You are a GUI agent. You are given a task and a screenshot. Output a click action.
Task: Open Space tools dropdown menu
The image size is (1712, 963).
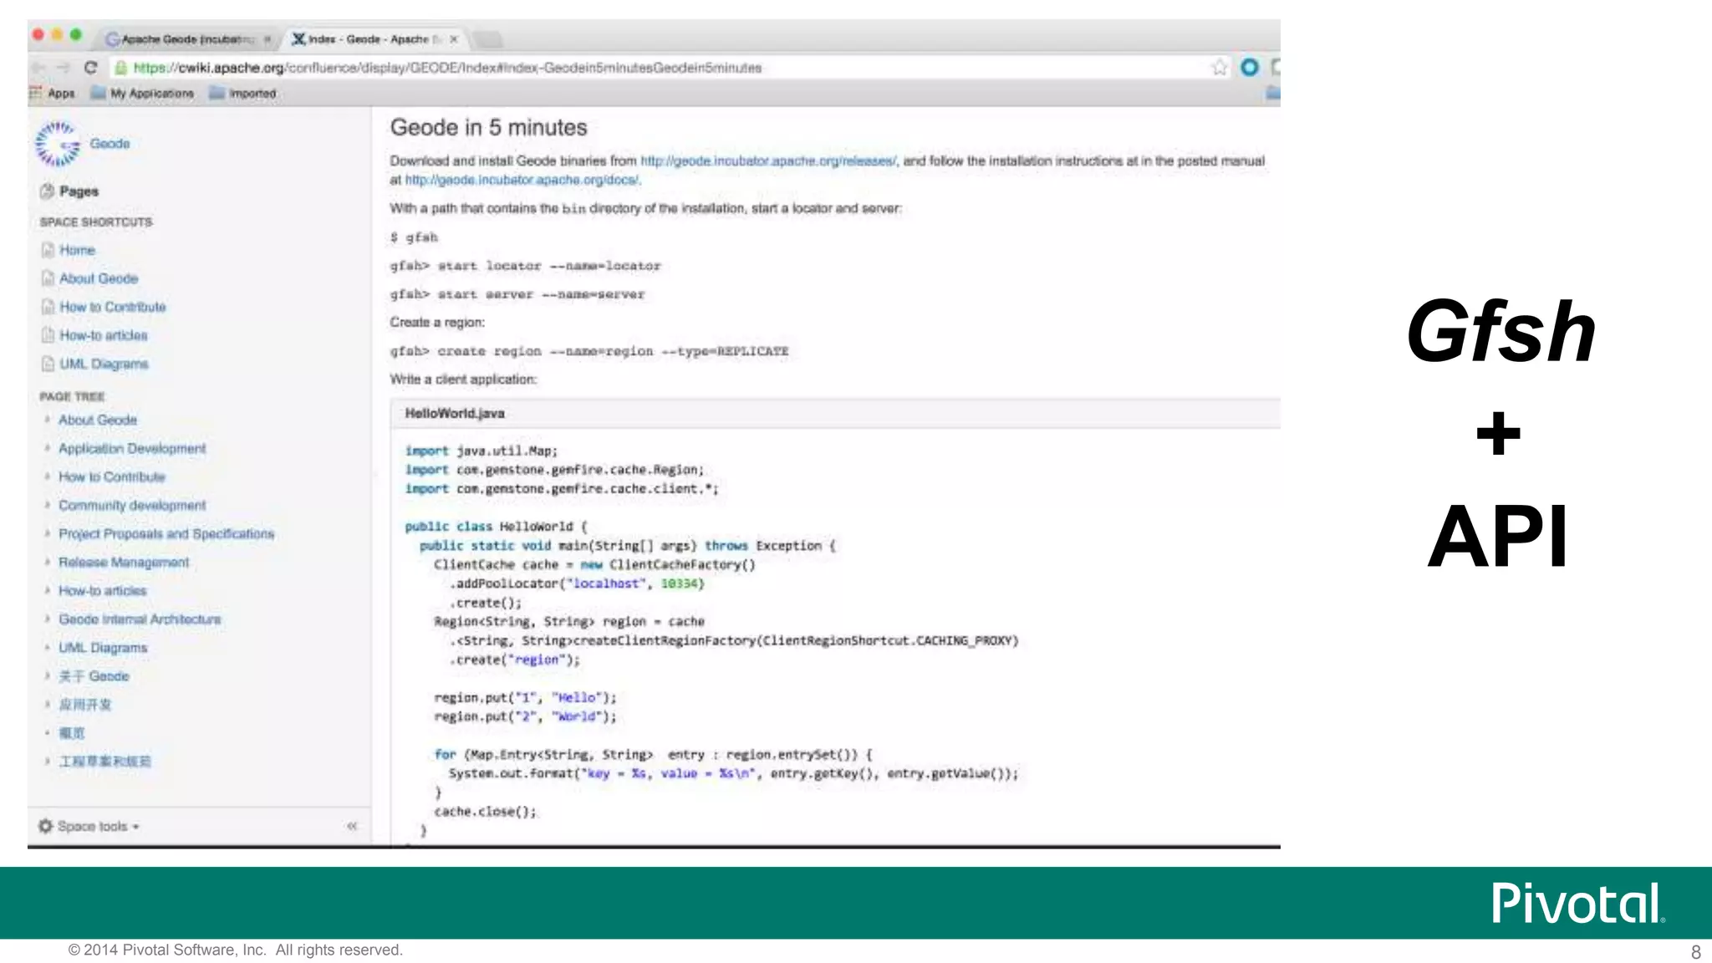(89, 826)
